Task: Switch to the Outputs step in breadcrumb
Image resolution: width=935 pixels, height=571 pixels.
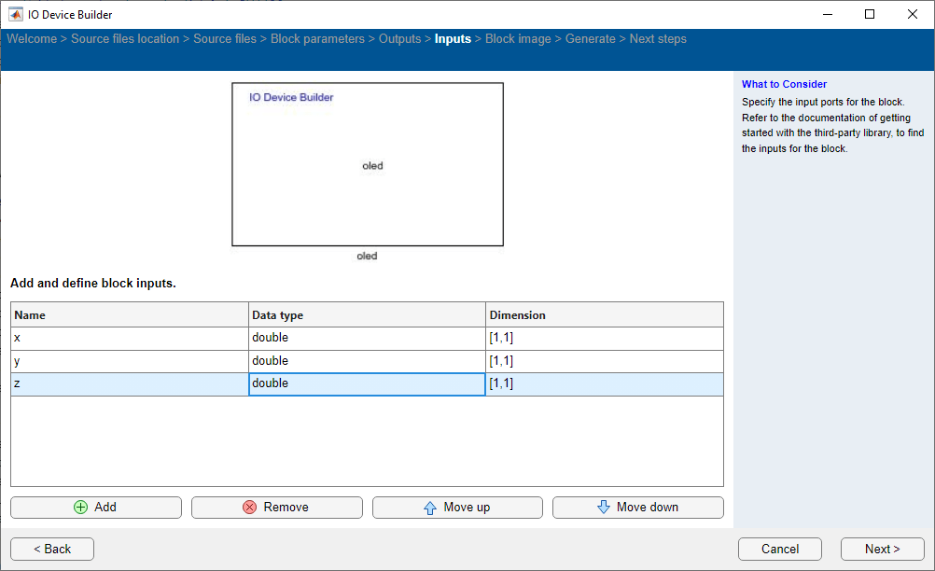Action: pos(399,38)
